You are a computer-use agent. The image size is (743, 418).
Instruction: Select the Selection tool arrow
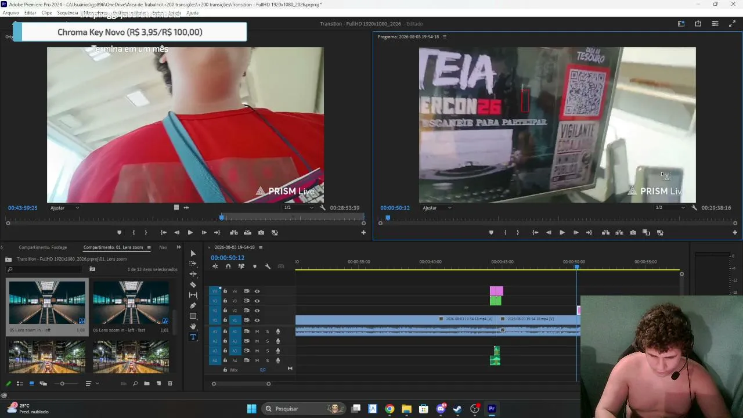(193, 254)
